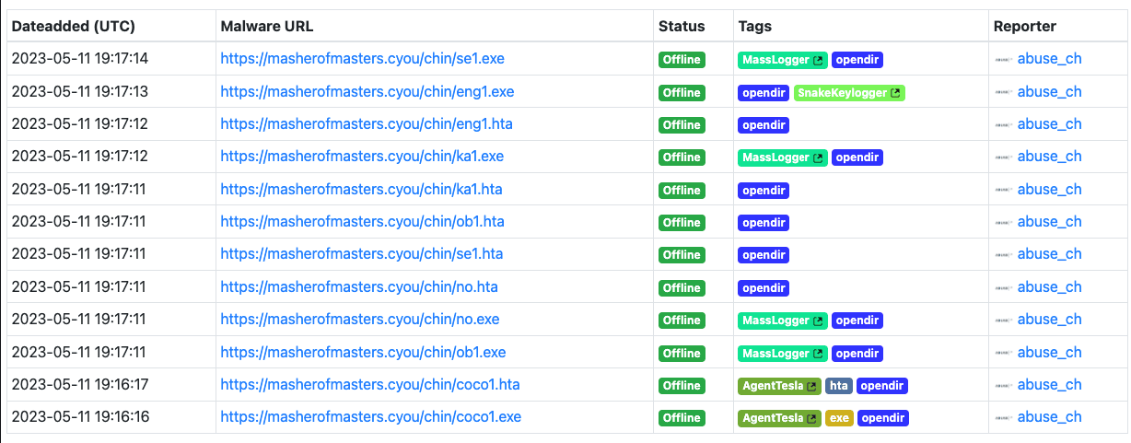Screen dimensions: 1131x443
Task: Click Offline status badge in eng1.exe row
Action: click(x=682, y=93)
